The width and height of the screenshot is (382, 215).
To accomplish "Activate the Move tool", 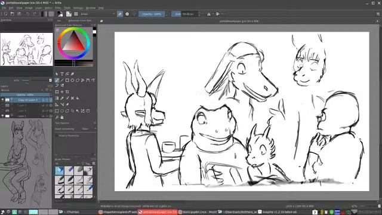I will pyautogui.click(x=62, y=92).
